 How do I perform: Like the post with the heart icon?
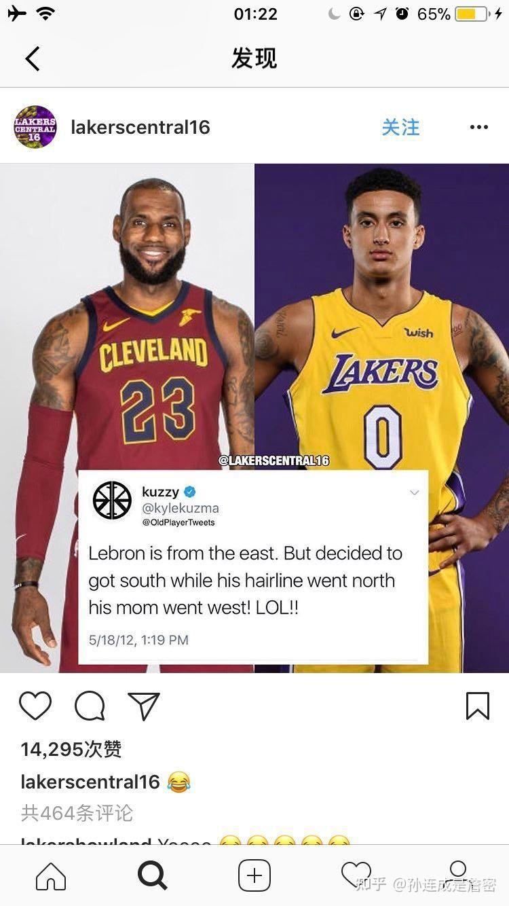point(35,706)
